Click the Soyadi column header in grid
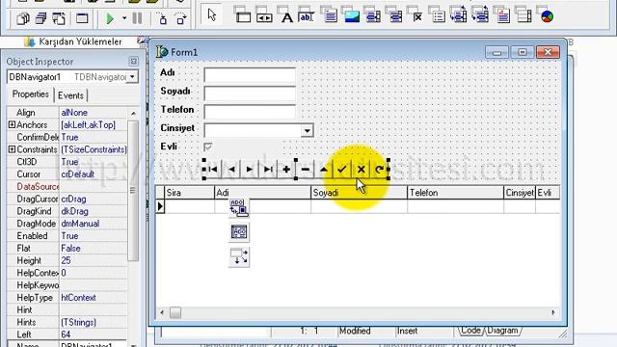 click(359, 193)
